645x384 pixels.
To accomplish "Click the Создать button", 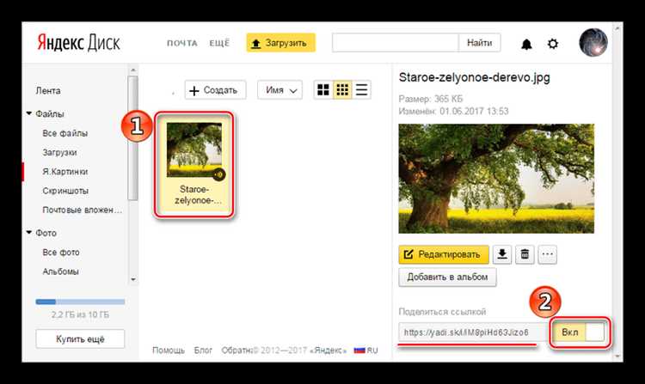I will 215,90.
